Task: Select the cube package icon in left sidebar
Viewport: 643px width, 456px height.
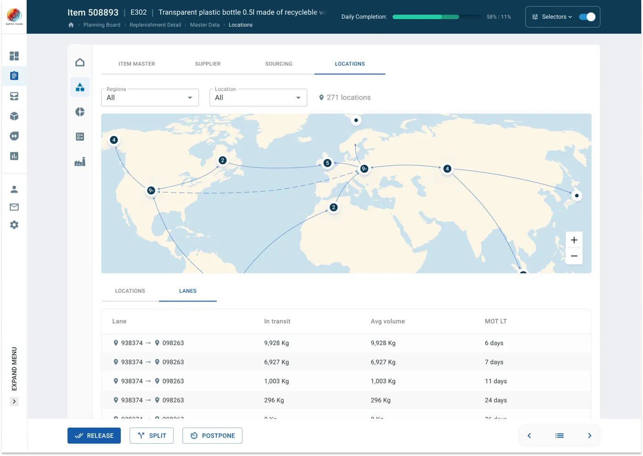Action: point(14,116)
